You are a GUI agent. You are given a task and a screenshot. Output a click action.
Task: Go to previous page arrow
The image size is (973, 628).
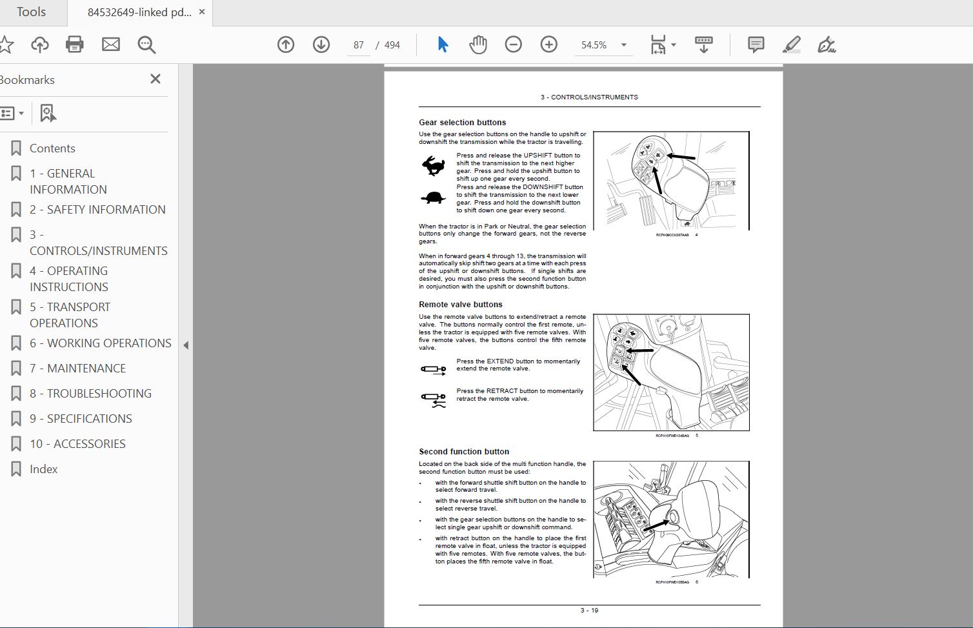click(286, 45)
